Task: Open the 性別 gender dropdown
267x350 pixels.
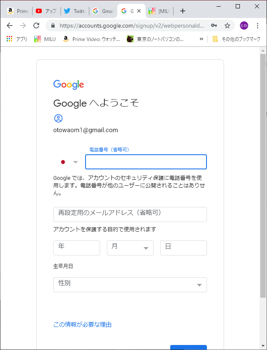Action: tap(130, 285)
